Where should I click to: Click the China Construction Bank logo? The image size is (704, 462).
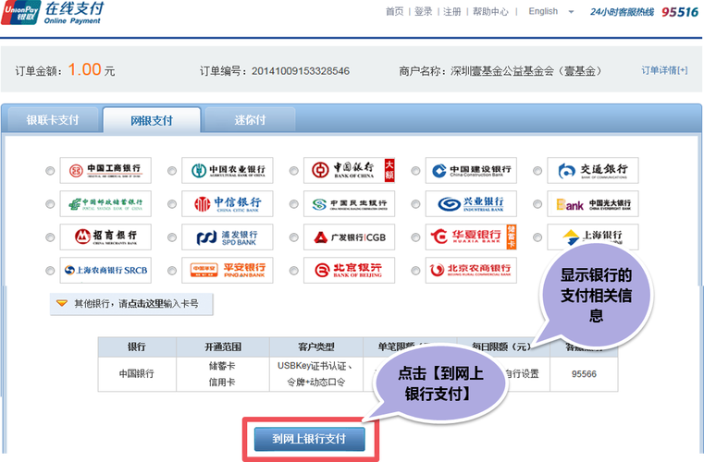[x=471, y=170]
